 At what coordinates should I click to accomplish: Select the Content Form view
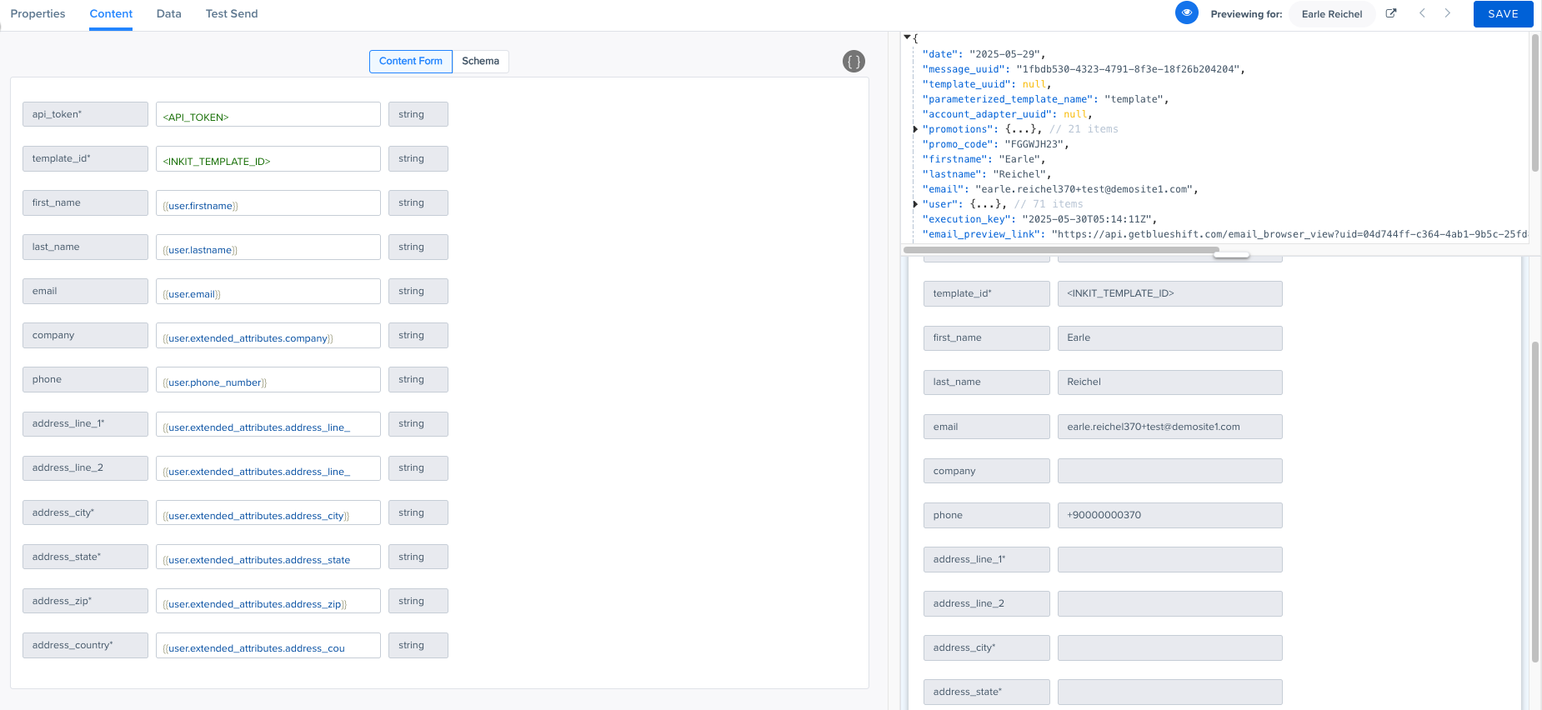(411, 61)
